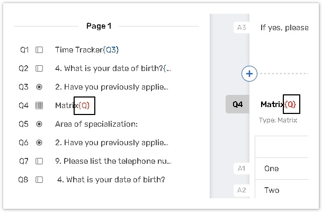The height and width of the screenshot is (212, 322).
Task: Select Q8 date of birth question
Action: coord(111,180)
